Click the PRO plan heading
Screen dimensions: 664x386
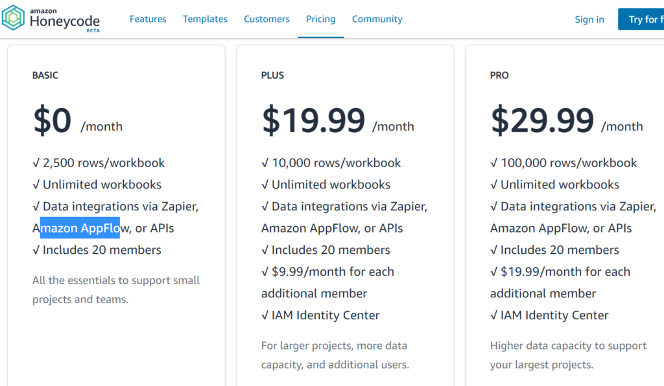pyautogui.click(x=499, y=75)
